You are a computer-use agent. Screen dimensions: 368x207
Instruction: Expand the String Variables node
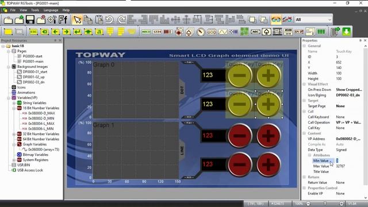point(14,103)
